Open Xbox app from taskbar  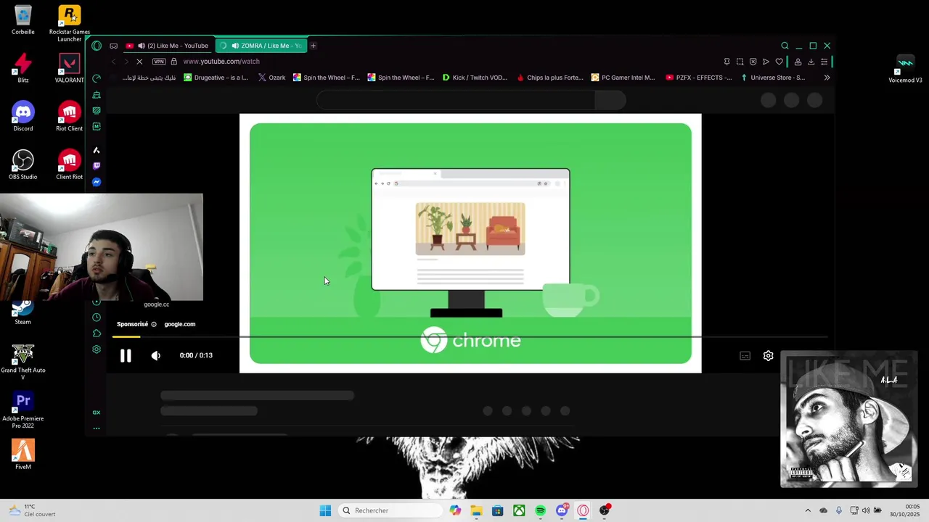click(x=519, y=510)
